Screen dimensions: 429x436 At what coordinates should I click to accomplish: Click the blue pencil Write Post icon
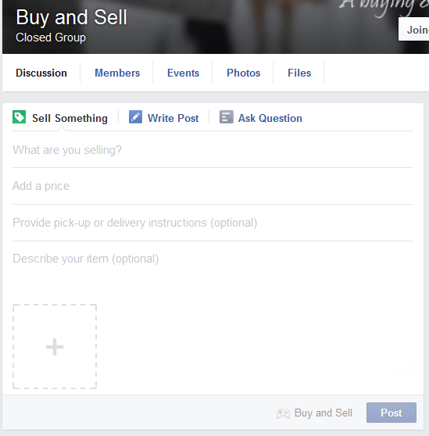135,116
